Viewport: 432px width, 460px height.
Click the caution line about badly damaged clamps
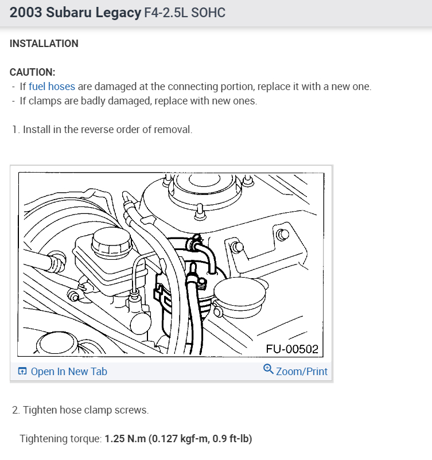[138, 101]
